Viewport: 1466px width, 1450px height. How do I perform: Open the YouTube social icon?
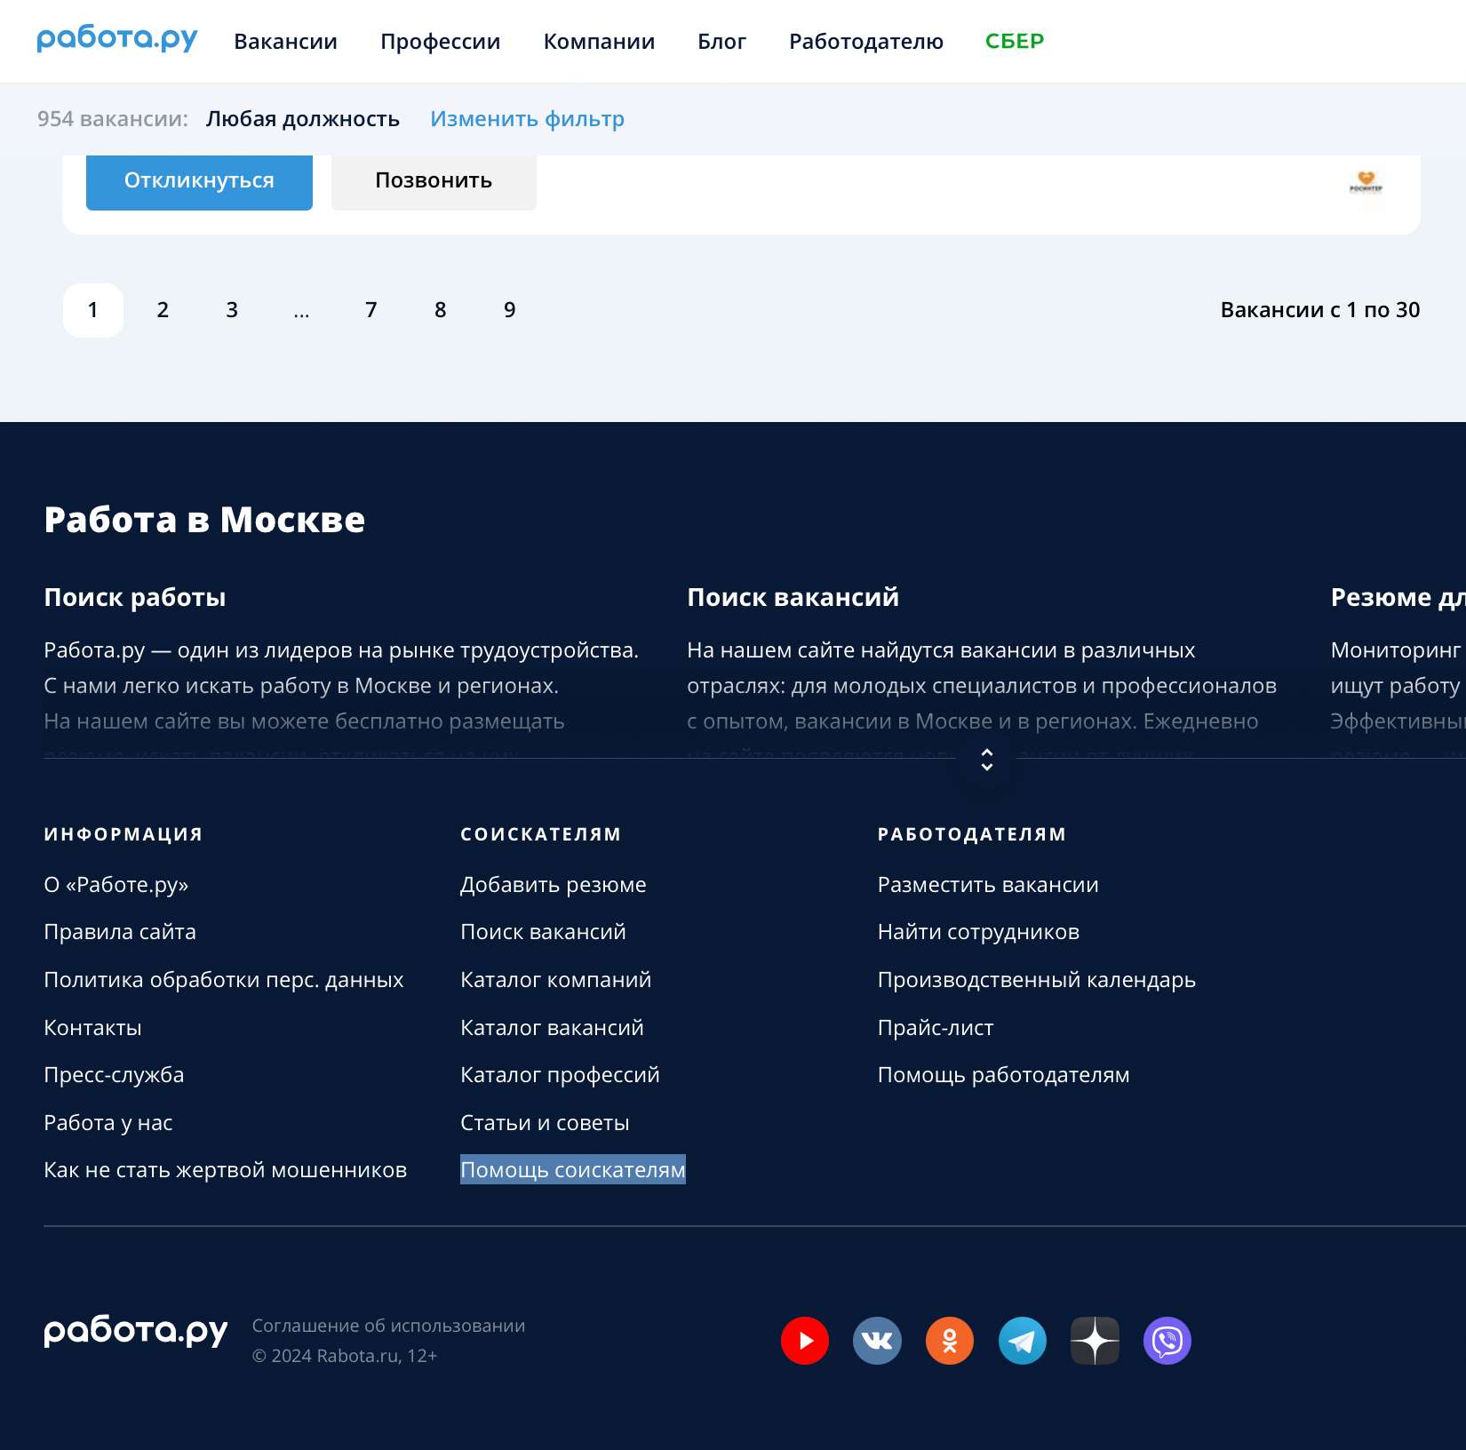coord(804,1340)
